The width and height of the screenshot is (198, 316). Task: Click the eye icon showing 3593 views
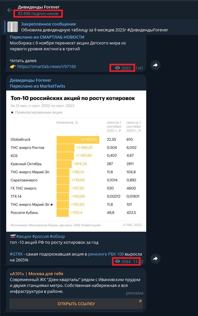118,68
